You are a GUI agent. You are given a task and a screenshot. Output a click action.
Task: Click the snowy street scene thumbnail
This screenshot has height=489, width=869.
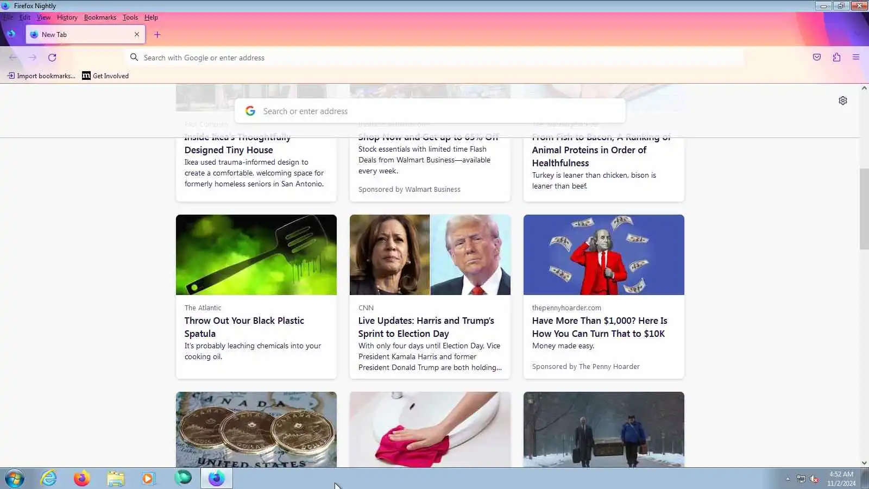[604, 429]
